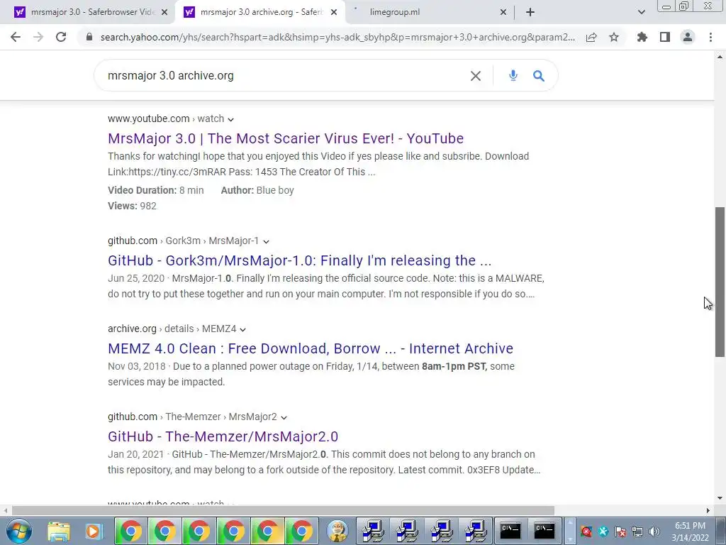
Task: Go back to the previous page
Action: pos(16,37)
